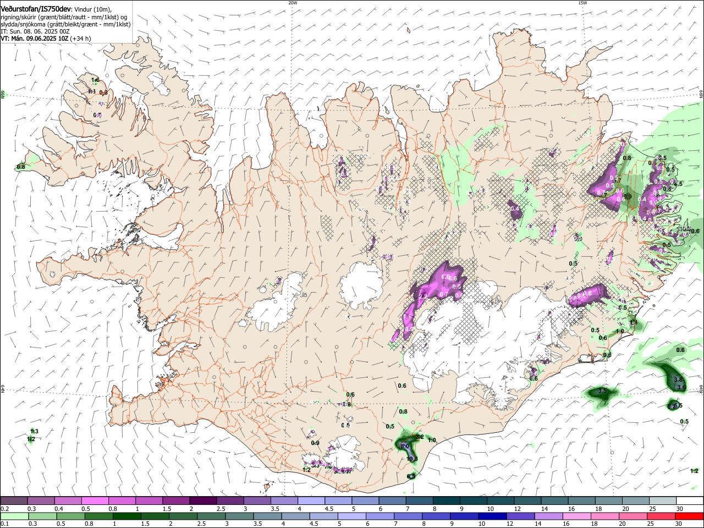Pick lower legend swatch between 0.1 and 0.3
Screen dimensions: 704x528
point(14,516)
